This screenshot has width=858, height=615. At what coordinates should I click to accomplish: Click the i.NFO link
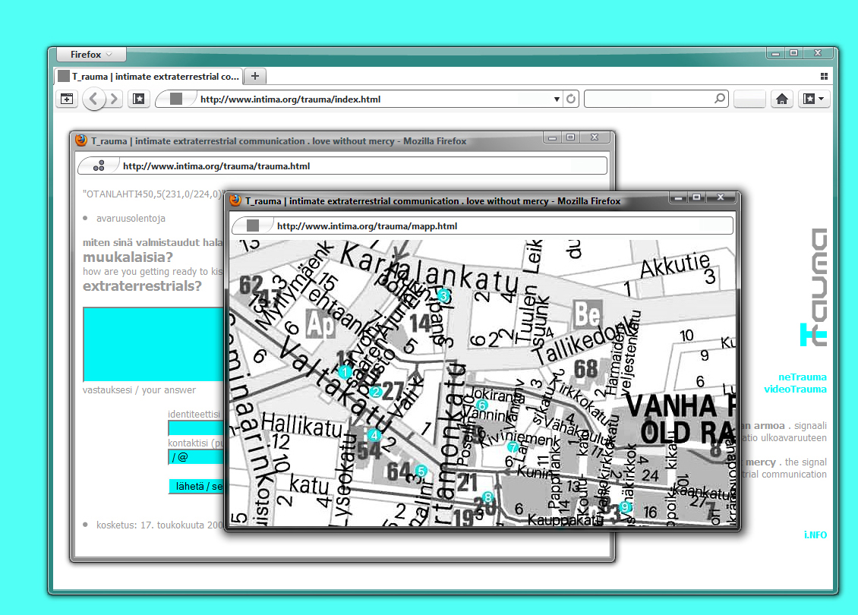point(815,535)
